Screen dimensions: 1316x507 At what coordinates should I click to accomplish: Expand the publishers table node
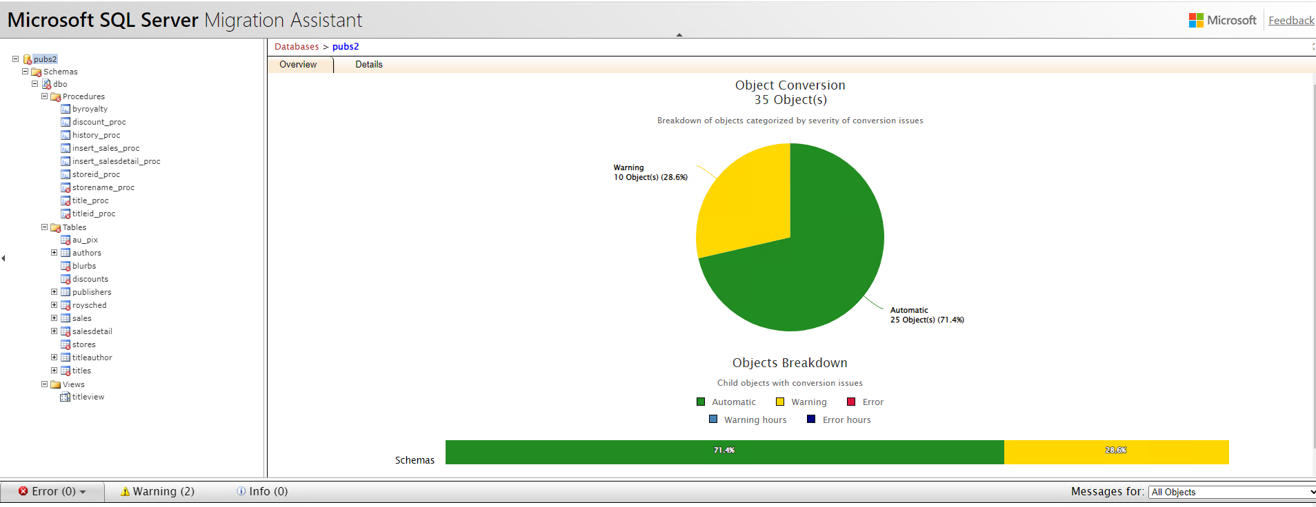[54, 292]
